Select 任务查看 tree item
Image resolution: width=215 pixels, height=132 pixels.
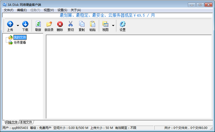tap(20, 42)
